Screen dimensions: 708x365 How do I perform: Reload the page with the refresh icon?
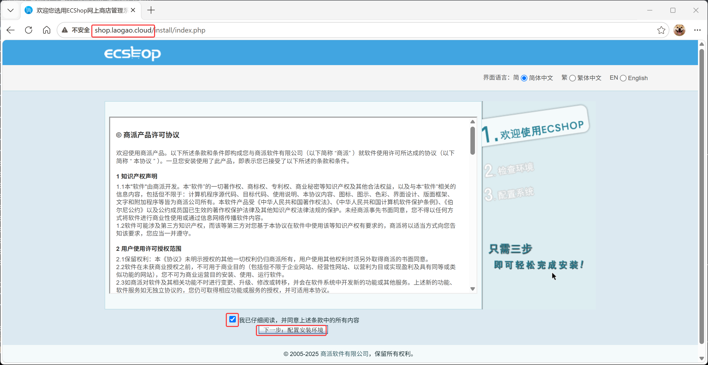[x=29, y=30]
